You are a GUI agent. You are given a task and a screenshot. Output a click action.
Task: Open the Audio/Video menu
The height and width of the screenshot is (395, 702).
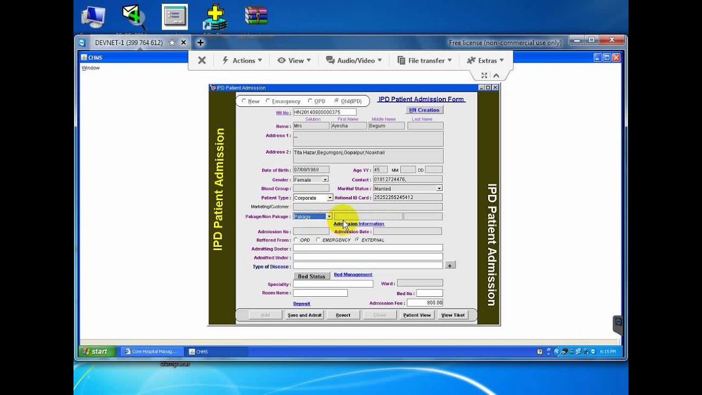tap(354, 60)
